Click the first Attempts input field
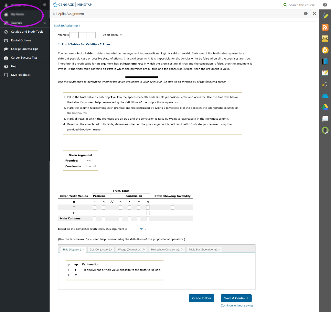This screenshot has width=331, height=312. point(74,35)
